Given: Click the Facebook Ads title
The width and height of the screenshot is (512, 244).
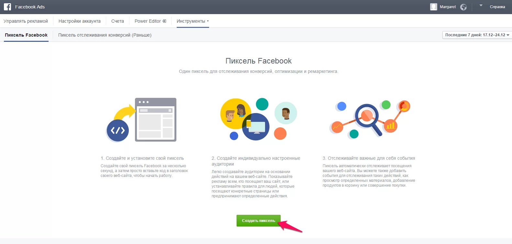Looking at the screenshot, I should tap(30, 7).
